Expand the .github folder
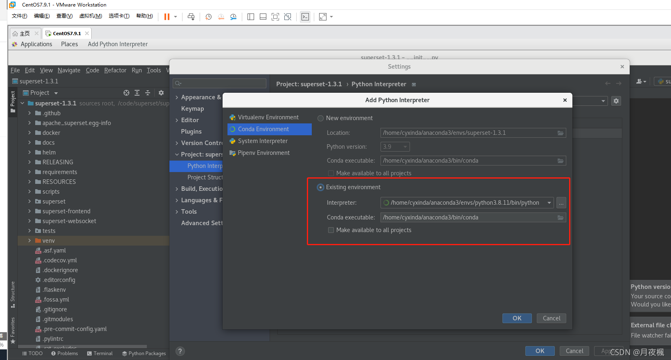671x360 pixels. (x=29, y=113)
